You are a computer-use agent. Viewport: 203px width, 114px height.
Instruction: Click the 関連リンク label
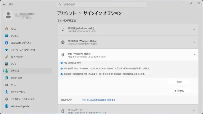pos(67,100)
